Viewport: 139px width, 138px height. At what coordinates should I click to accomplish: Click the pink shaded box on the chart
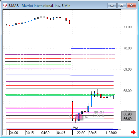(79, 116)
